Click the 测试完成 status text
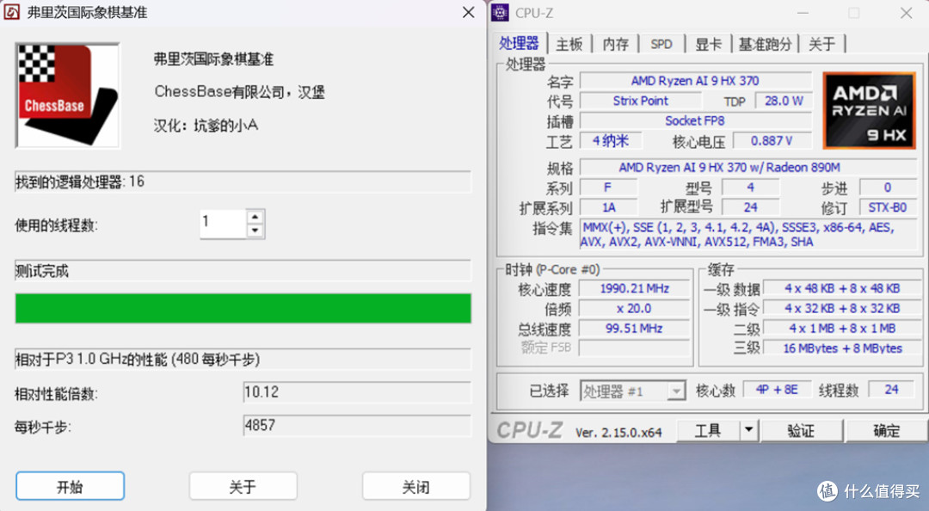This screenshot has width=929, height=511. [42, 272]
